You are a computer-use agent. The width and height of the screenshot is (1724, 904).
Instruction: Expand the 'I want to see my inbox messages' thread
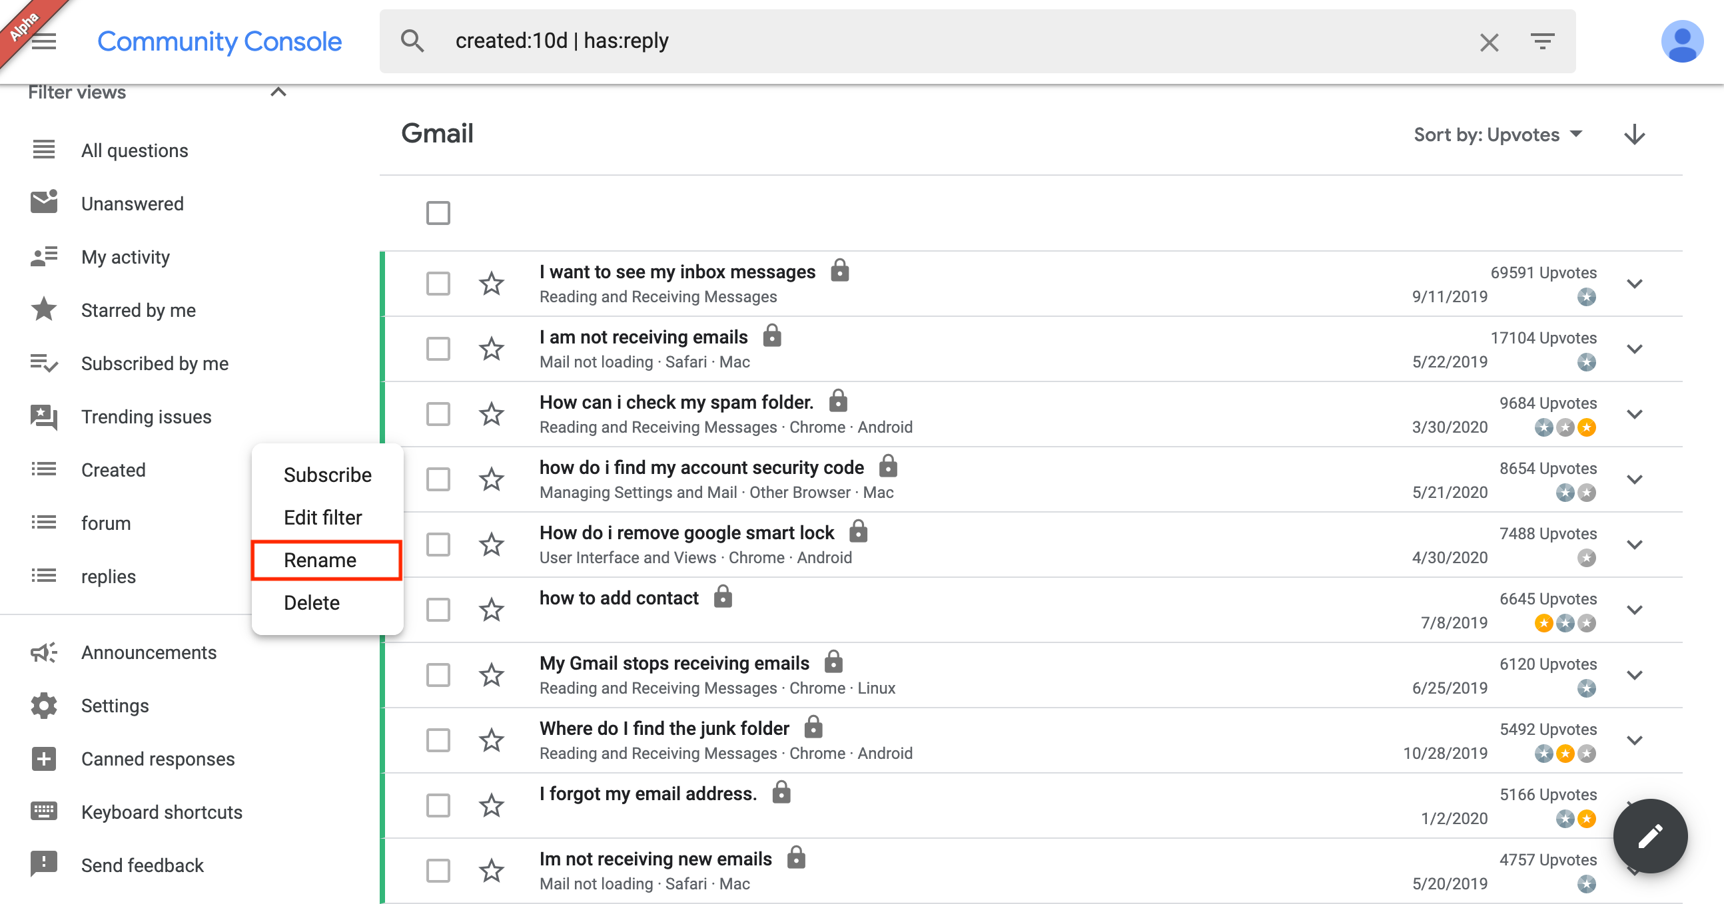(x=1634, y=284)
